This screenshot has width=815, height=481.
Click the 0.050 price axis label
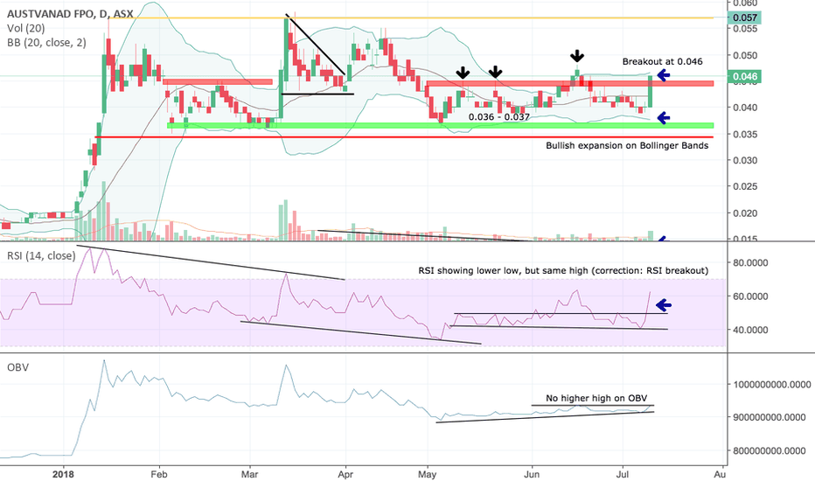click(x=745, y=55)
